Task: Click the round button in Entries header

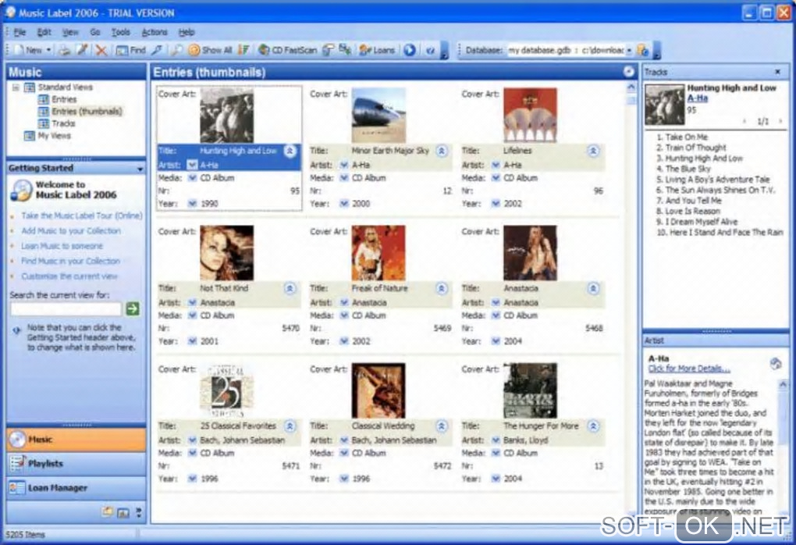Action: (629, 72)
